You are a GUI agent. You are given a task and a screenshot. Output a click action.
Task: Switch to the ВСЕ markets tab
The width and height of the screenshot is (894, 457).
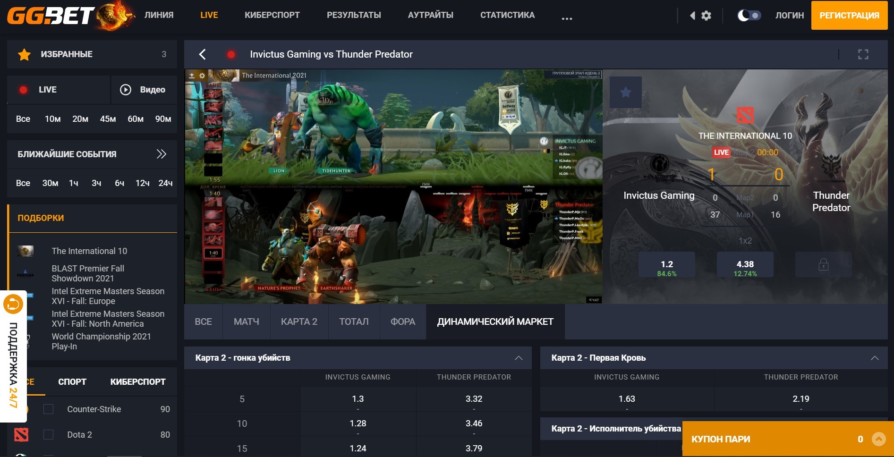coord(204,322)
